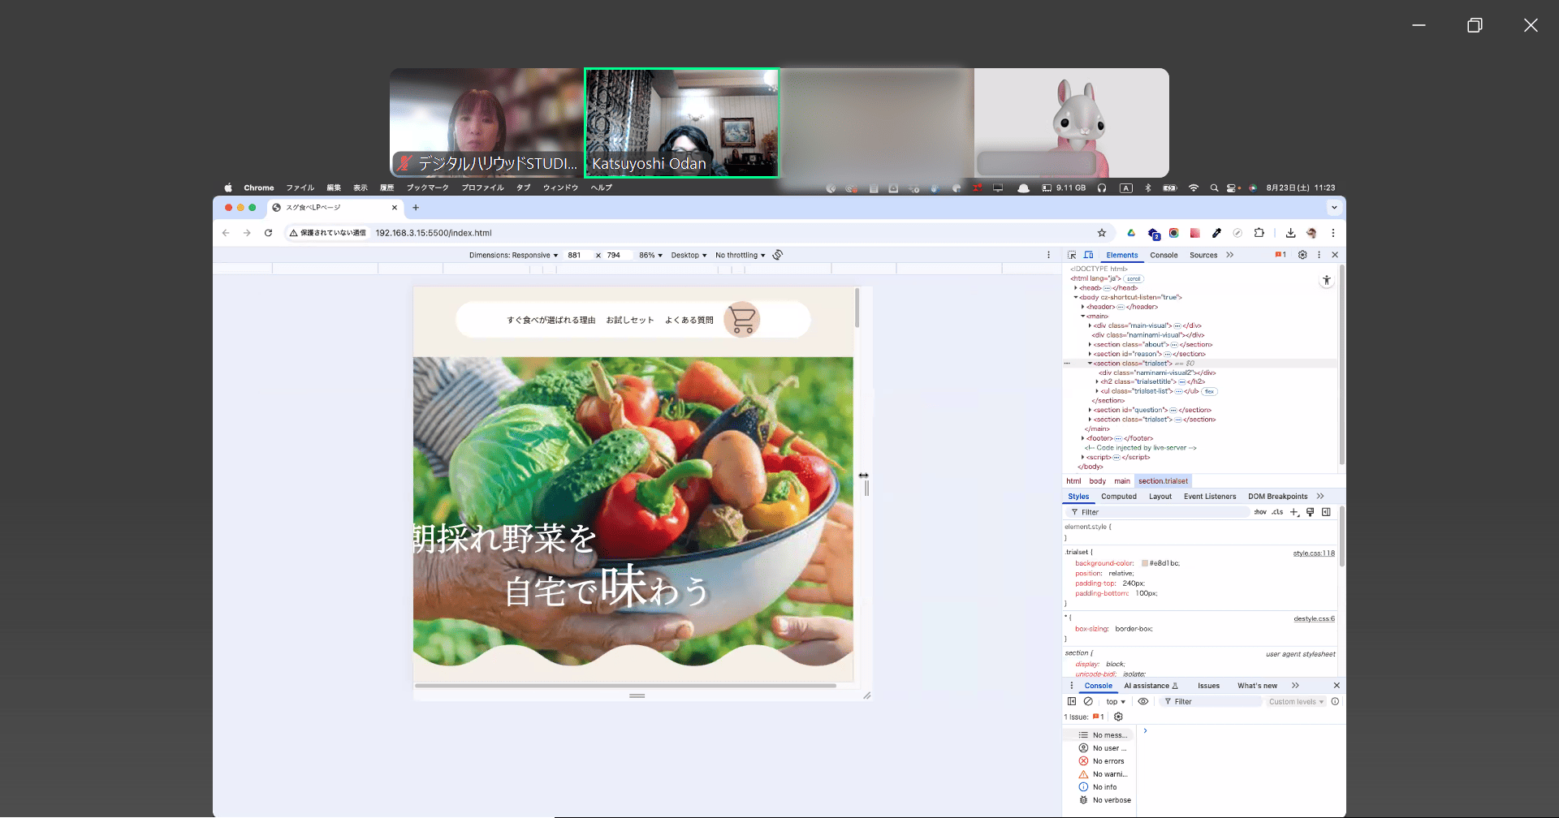This screenshot has width=1559, height=818.
Task: Filter console by No warnings
Action: coord(1103,774)
